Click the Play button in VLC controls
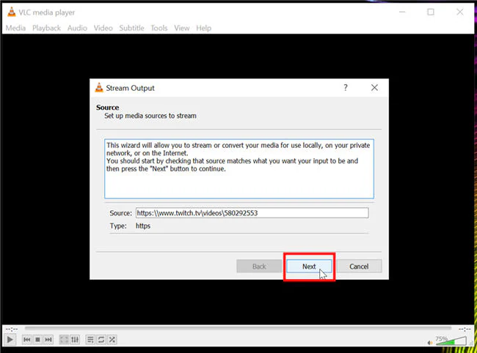This screenshot has width=477, height=353. pyautogui.click(x=10, y=339)
